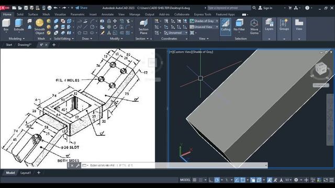Toggle 2D object snap in status bar
Screen dimensions: 335x188
[243, 180]
